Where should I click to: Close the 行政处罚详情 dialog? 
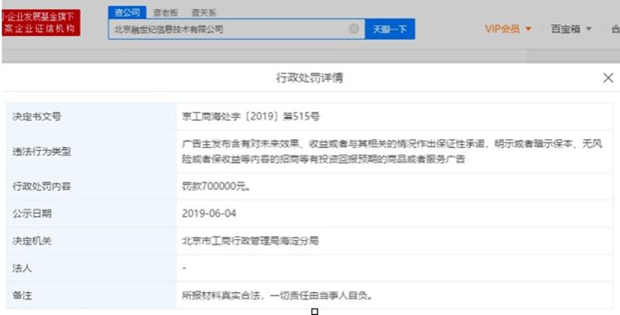point(608,78)
